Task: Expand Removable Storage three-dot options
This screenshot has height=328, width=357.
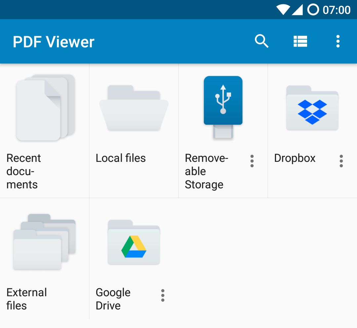Action: [252, 161]
